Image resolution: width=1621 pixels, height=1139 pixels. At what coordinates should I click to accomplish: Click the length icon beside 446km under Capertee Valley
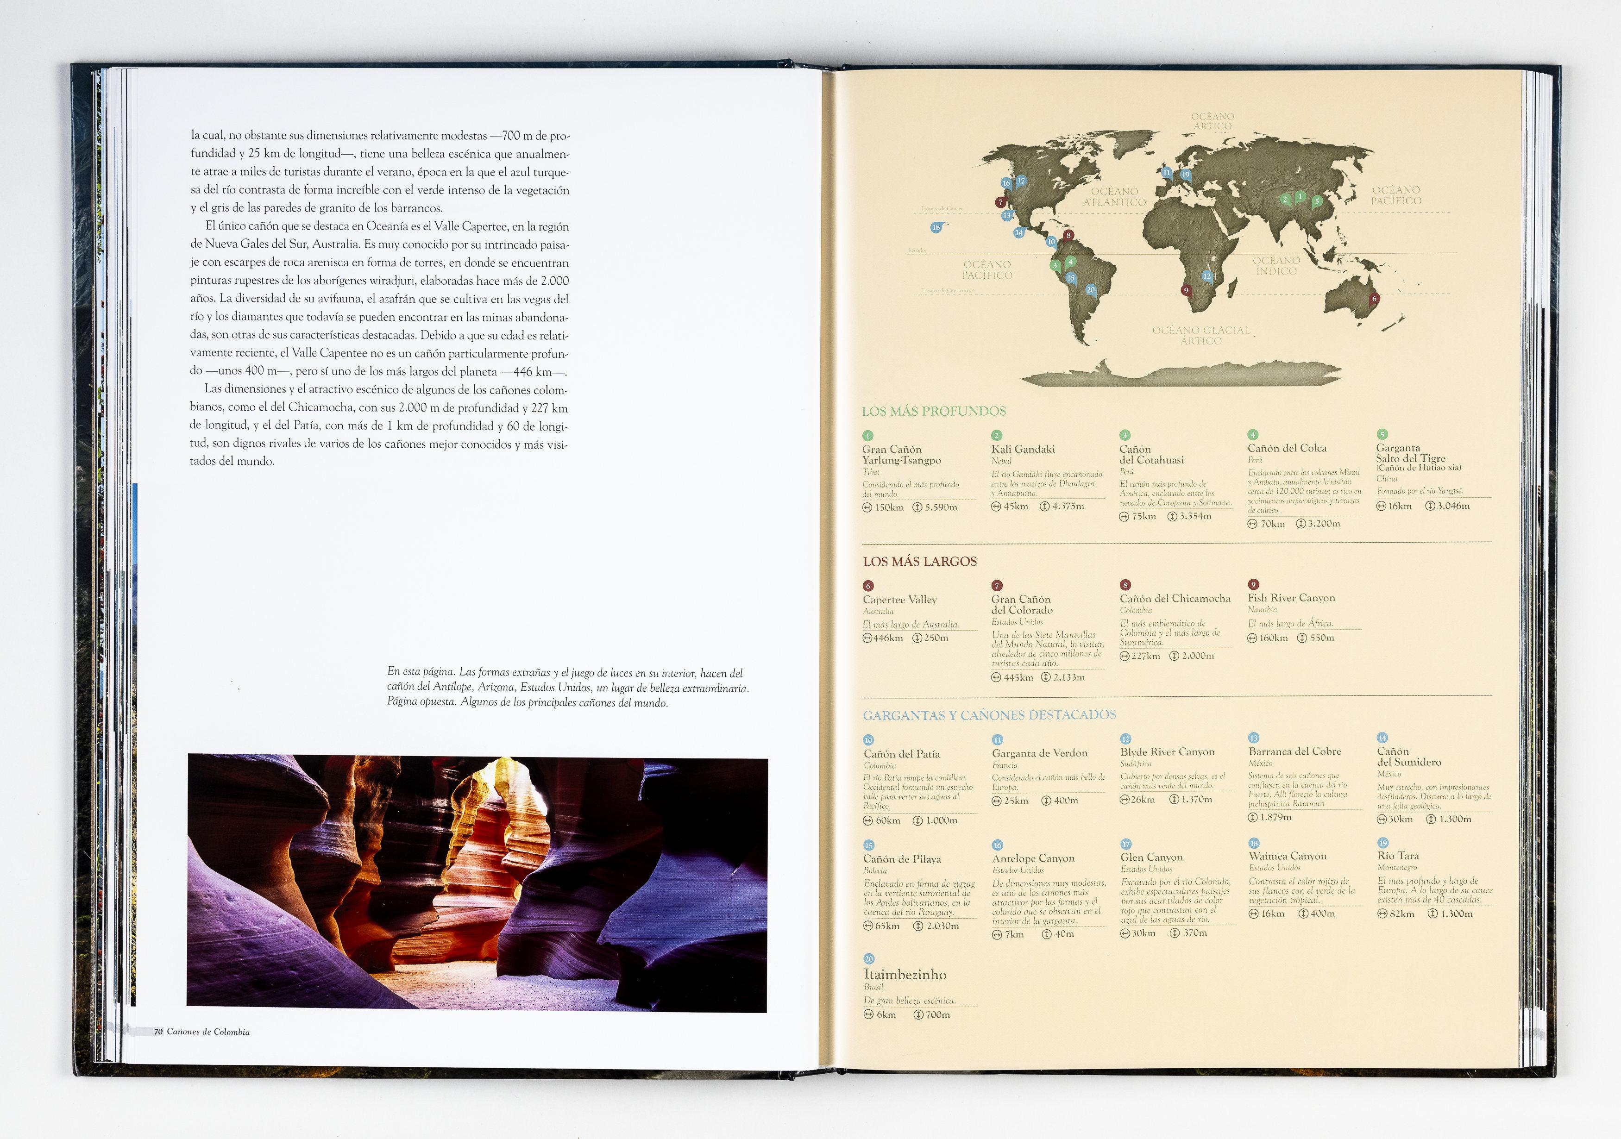coord(867,638)
